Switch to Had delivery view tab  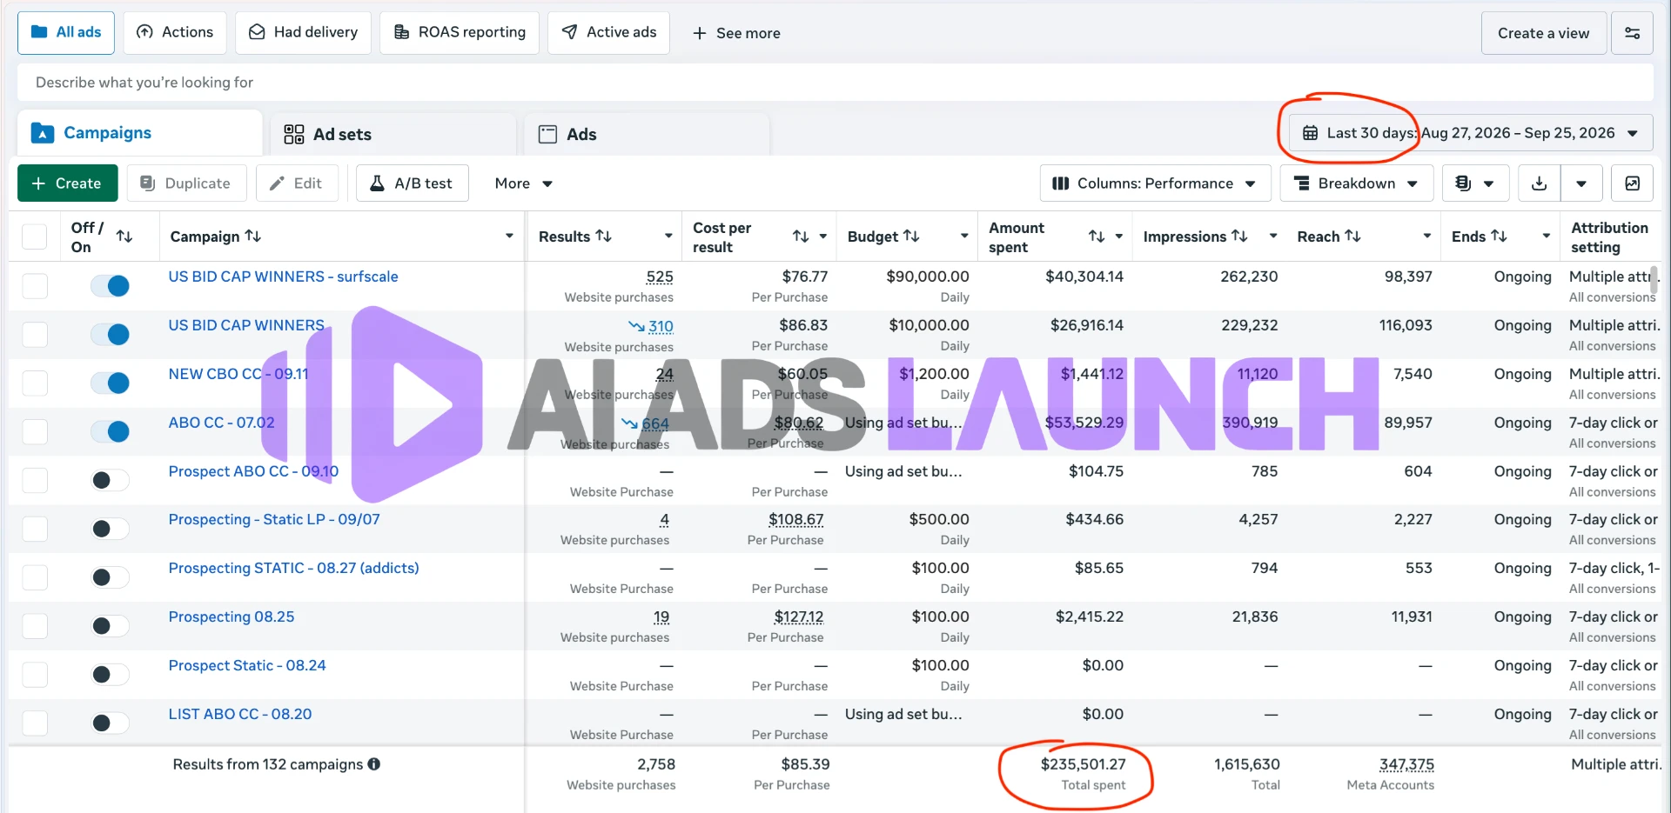(x=303, y=33)
